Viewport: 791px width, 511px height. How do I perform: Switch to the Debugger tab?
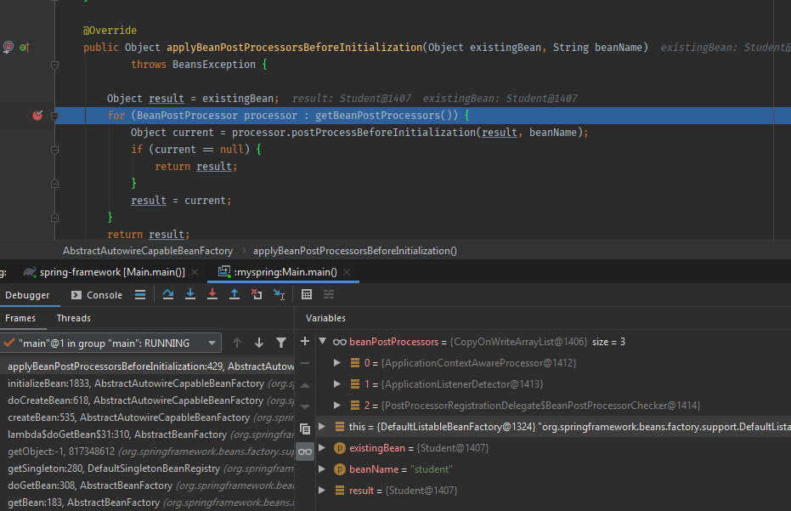pyautogui.click(x=27, y=295)
